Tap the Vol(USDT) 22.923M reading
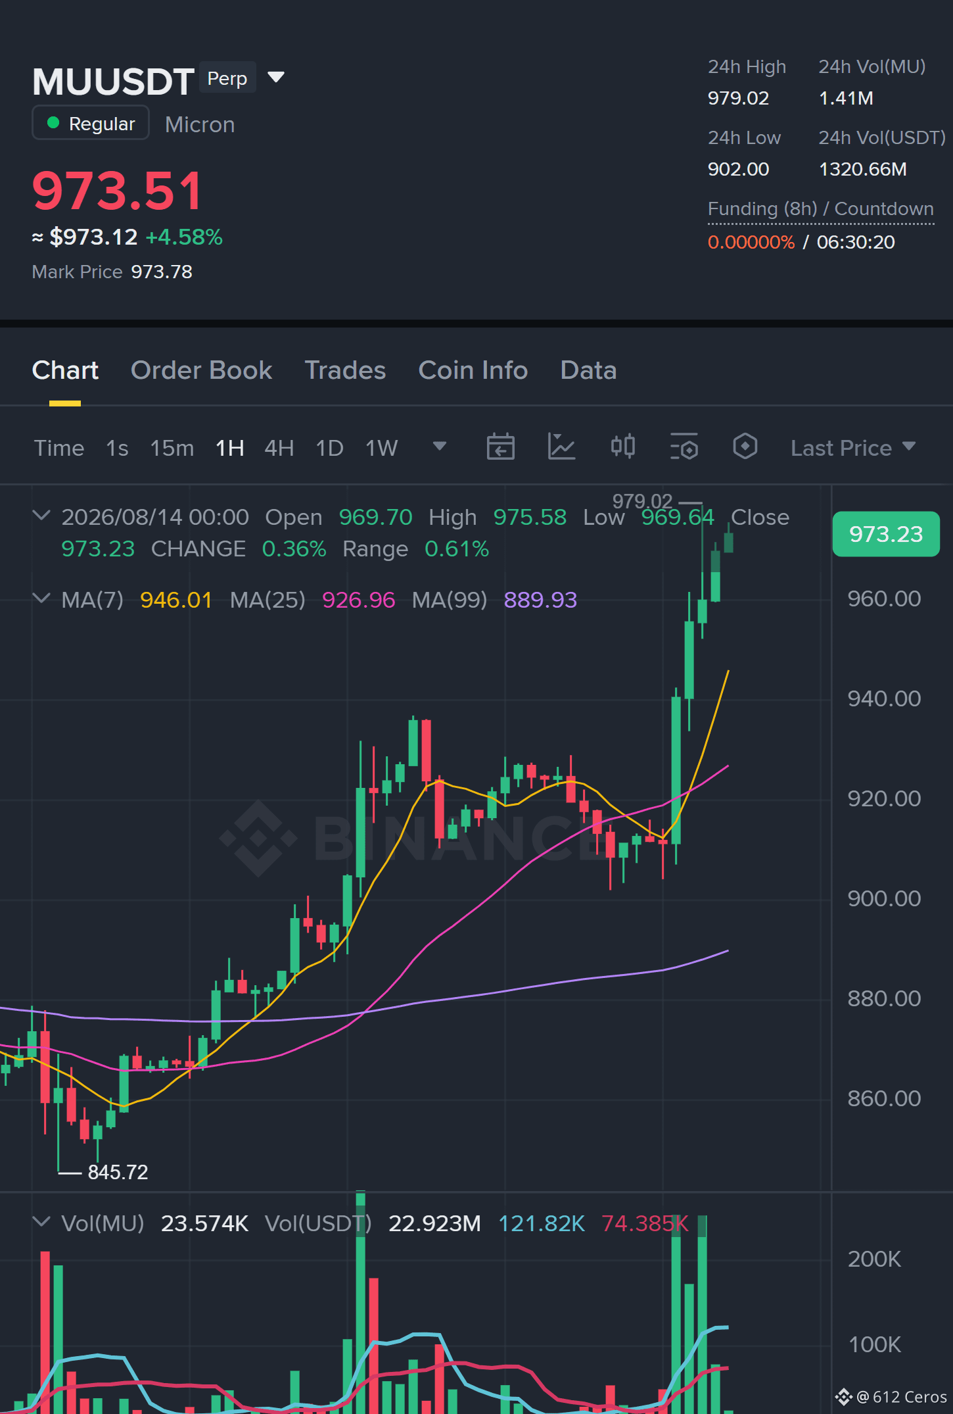953x1414 pixels. 434,1223
